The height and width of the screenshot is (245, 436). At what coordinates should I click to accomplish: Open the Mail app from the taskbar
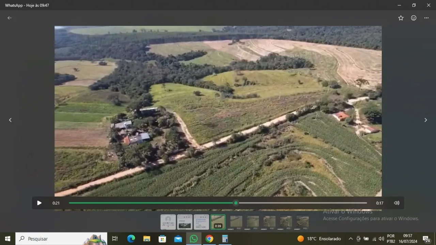[x=178, y=239]
